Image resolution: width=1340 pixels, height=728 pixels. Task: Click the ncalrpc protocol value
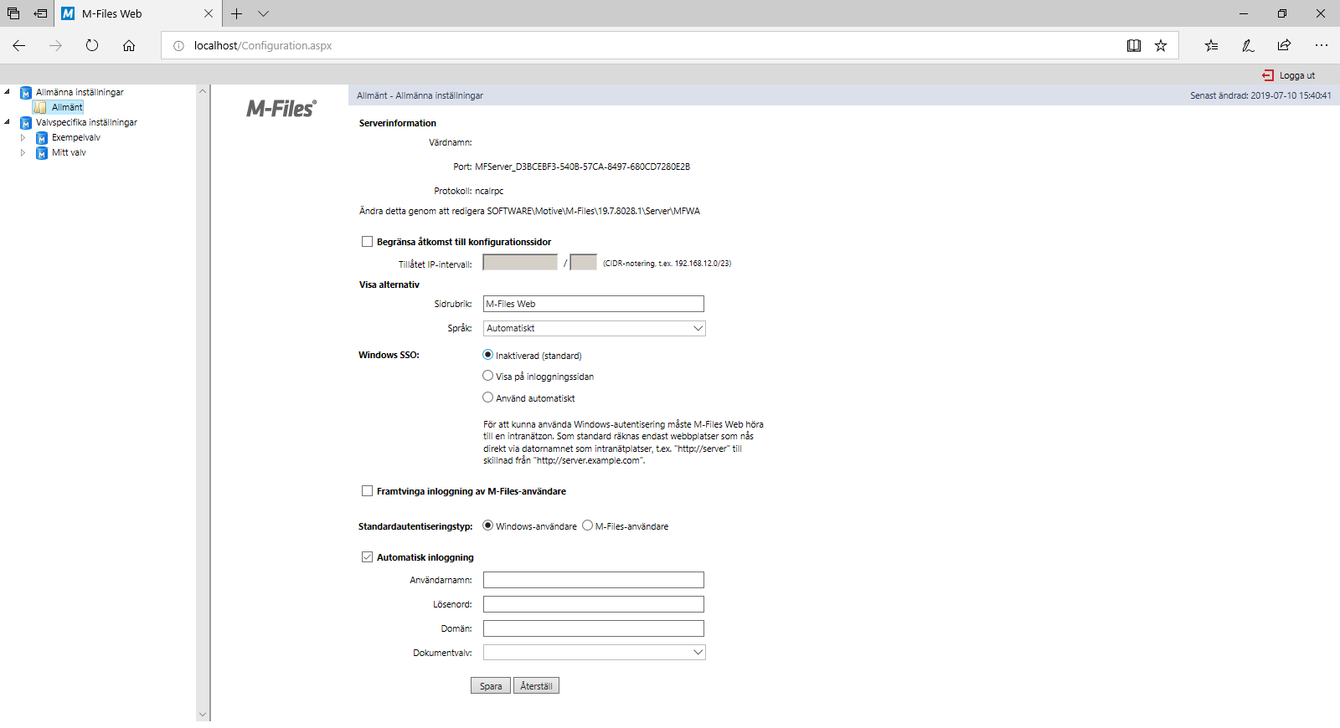489,191
